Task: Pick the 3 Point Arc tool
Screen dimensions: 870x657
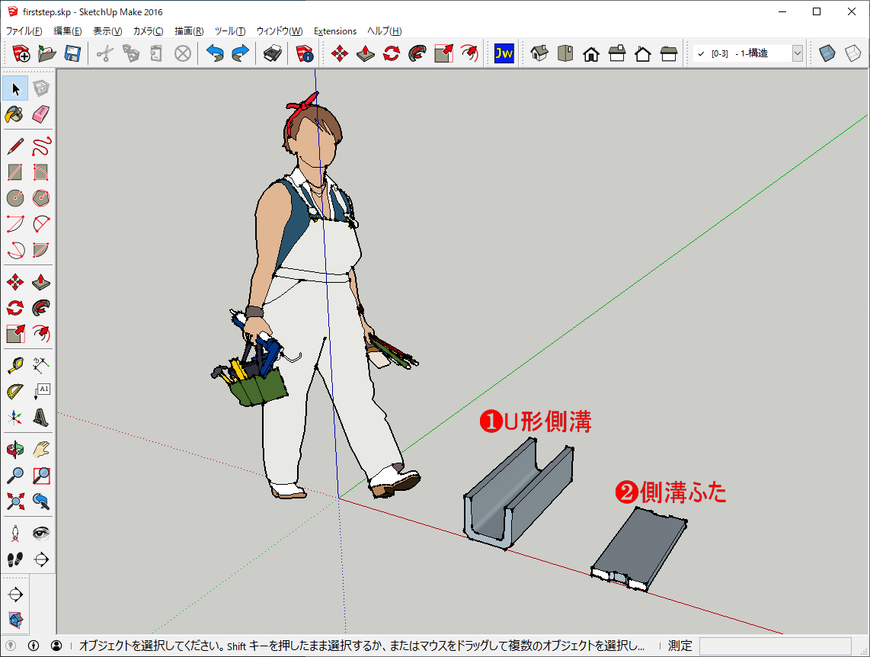Action: pos(15,250)
